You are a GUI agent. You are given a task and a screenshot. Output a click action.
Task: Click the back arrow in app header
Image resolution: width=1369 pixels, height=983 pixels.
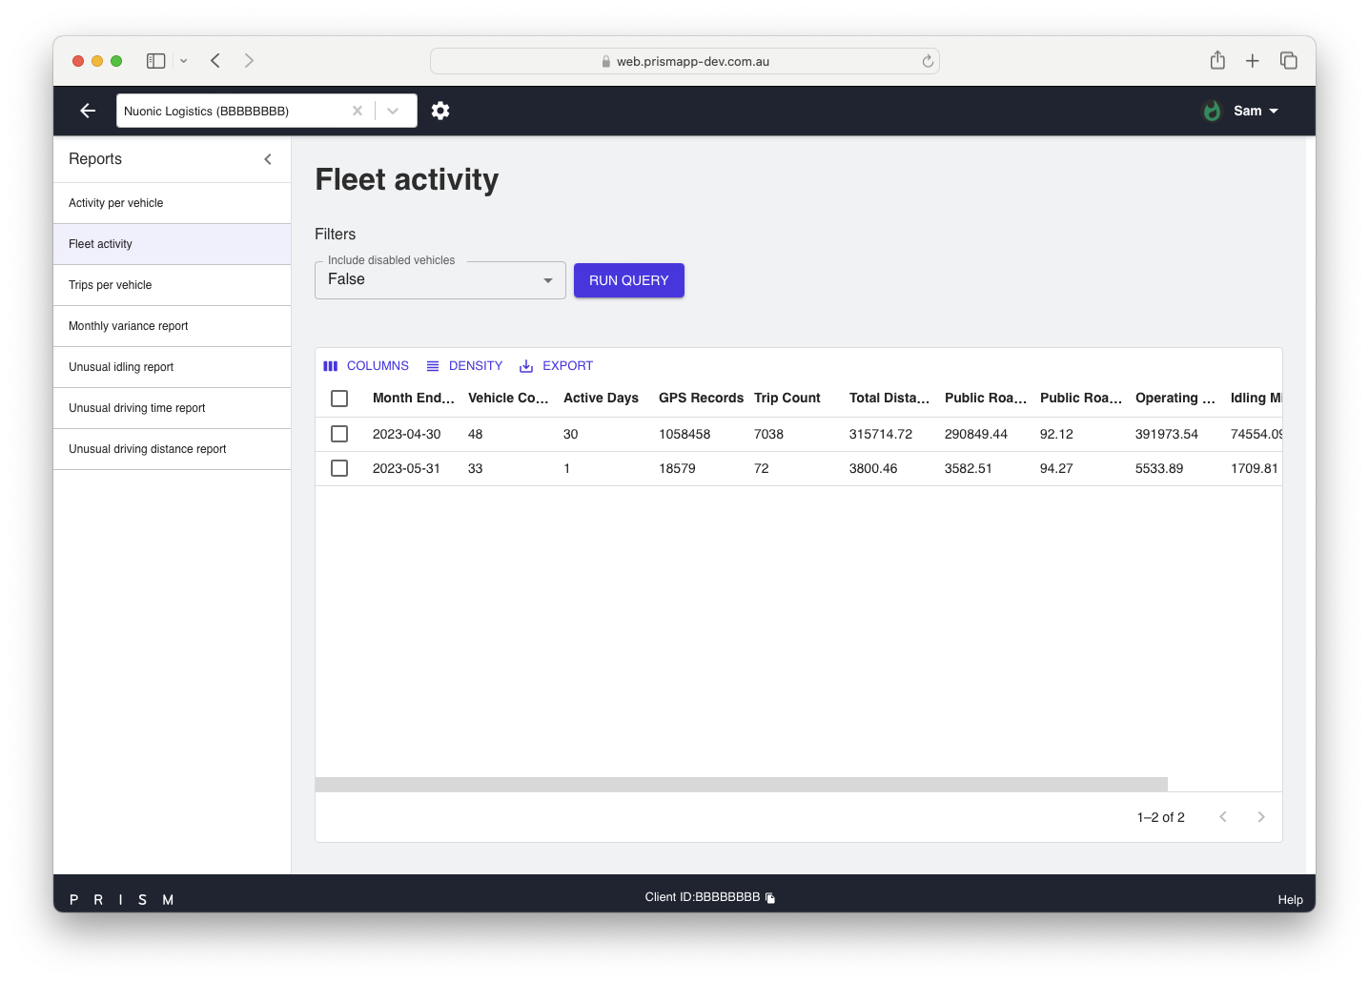coord(88,111)
